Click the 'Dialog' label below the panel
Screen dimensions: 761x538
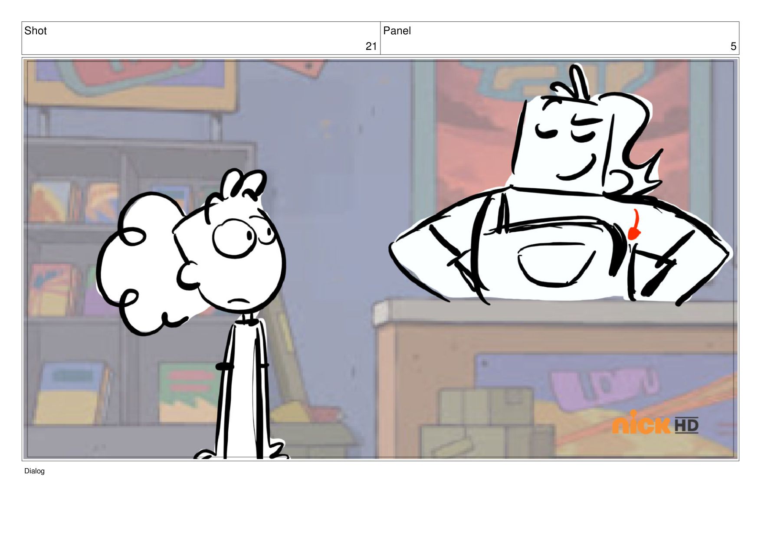[34, 471]
